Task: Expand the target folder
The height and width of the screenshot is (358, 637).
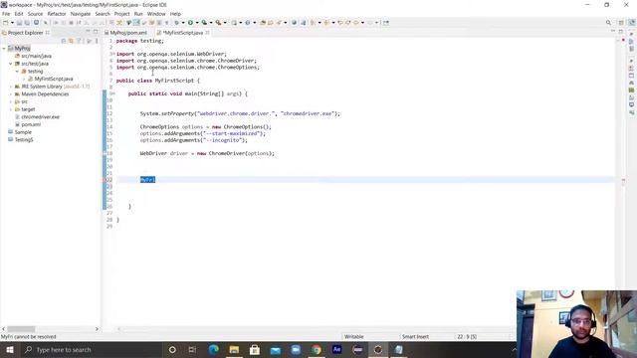Action: click(11, 109)
